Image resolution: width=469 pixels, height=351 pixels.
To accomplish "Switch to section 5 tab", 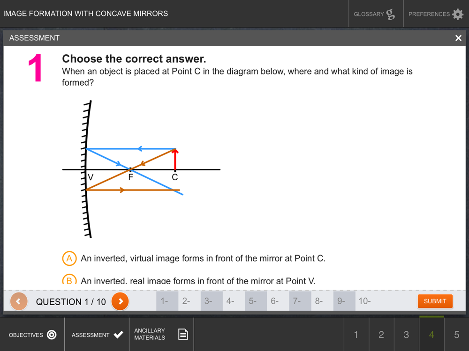I will 456,334.
